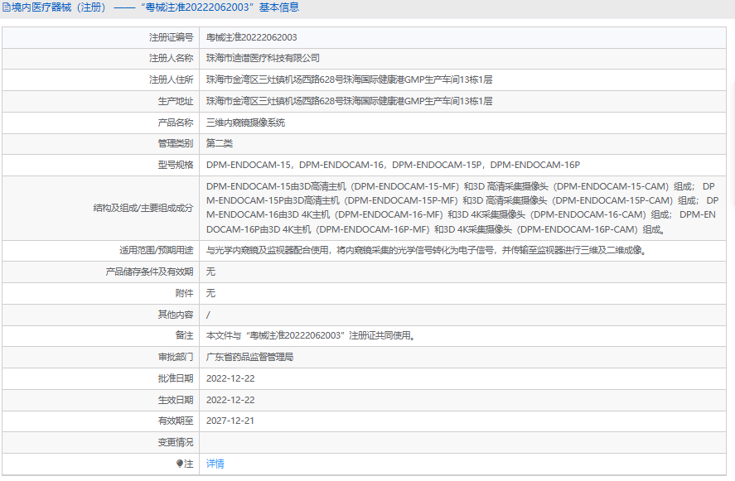The image size is (735, 481).
Task: Click the document icon beside 境内医疗器械 header
Action: 7,7
